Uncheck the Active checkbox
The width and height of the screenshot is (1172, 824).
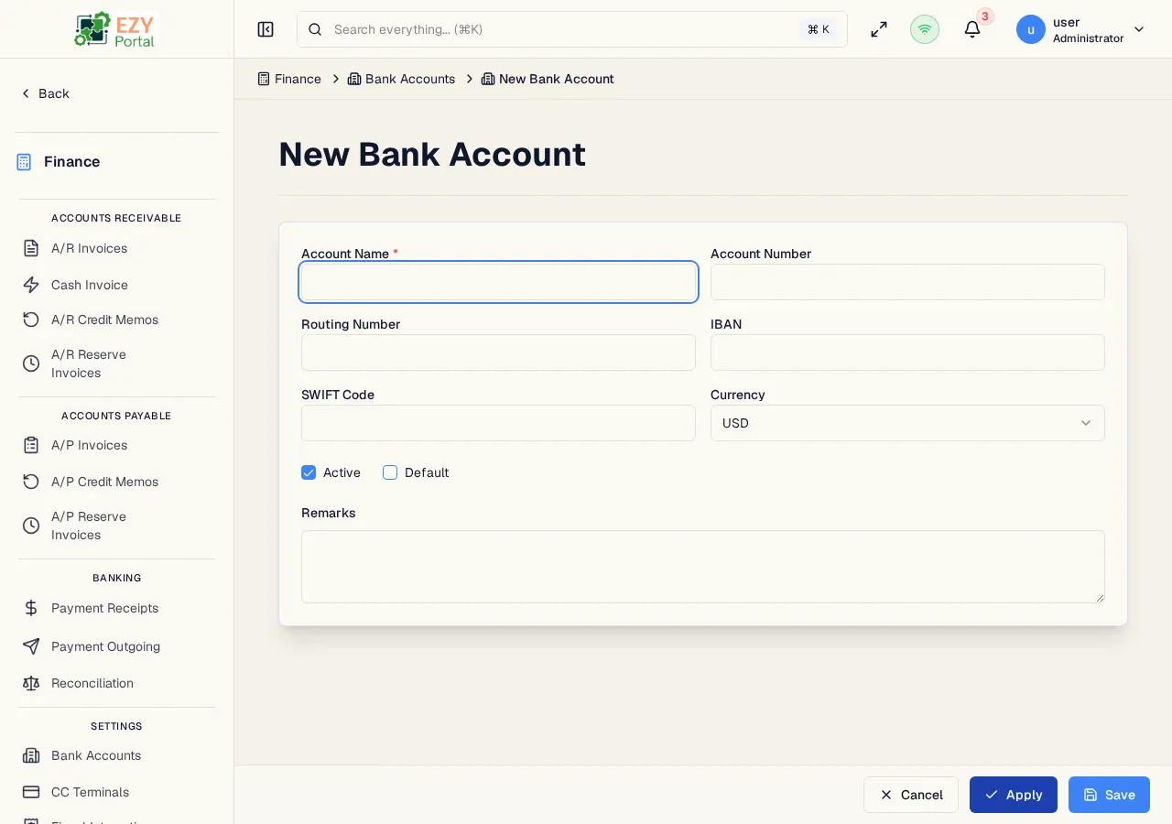click(x=309, y=472)
